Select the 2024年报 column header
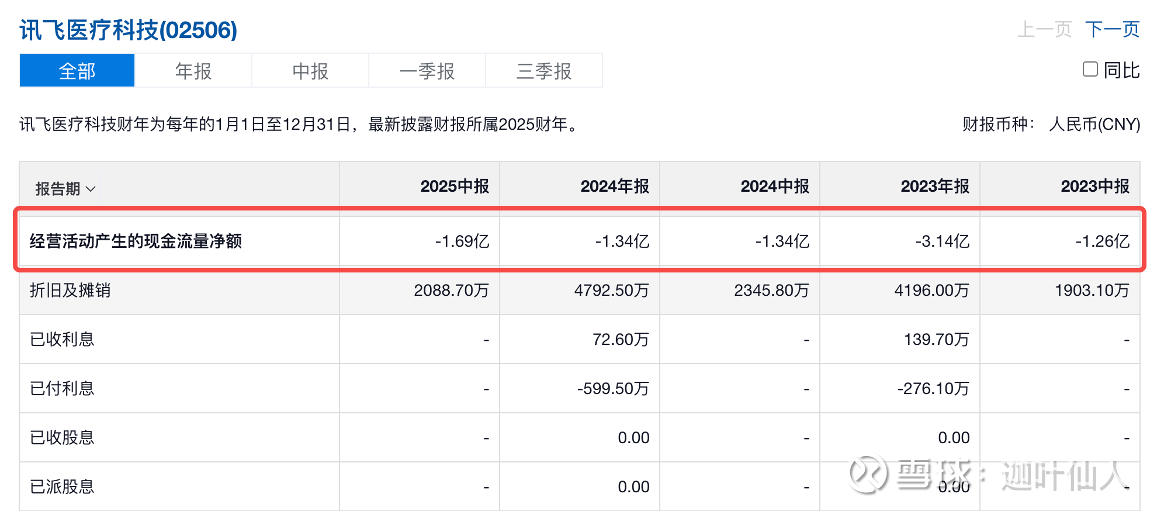 pyautogui.click(x=615, y=187)
